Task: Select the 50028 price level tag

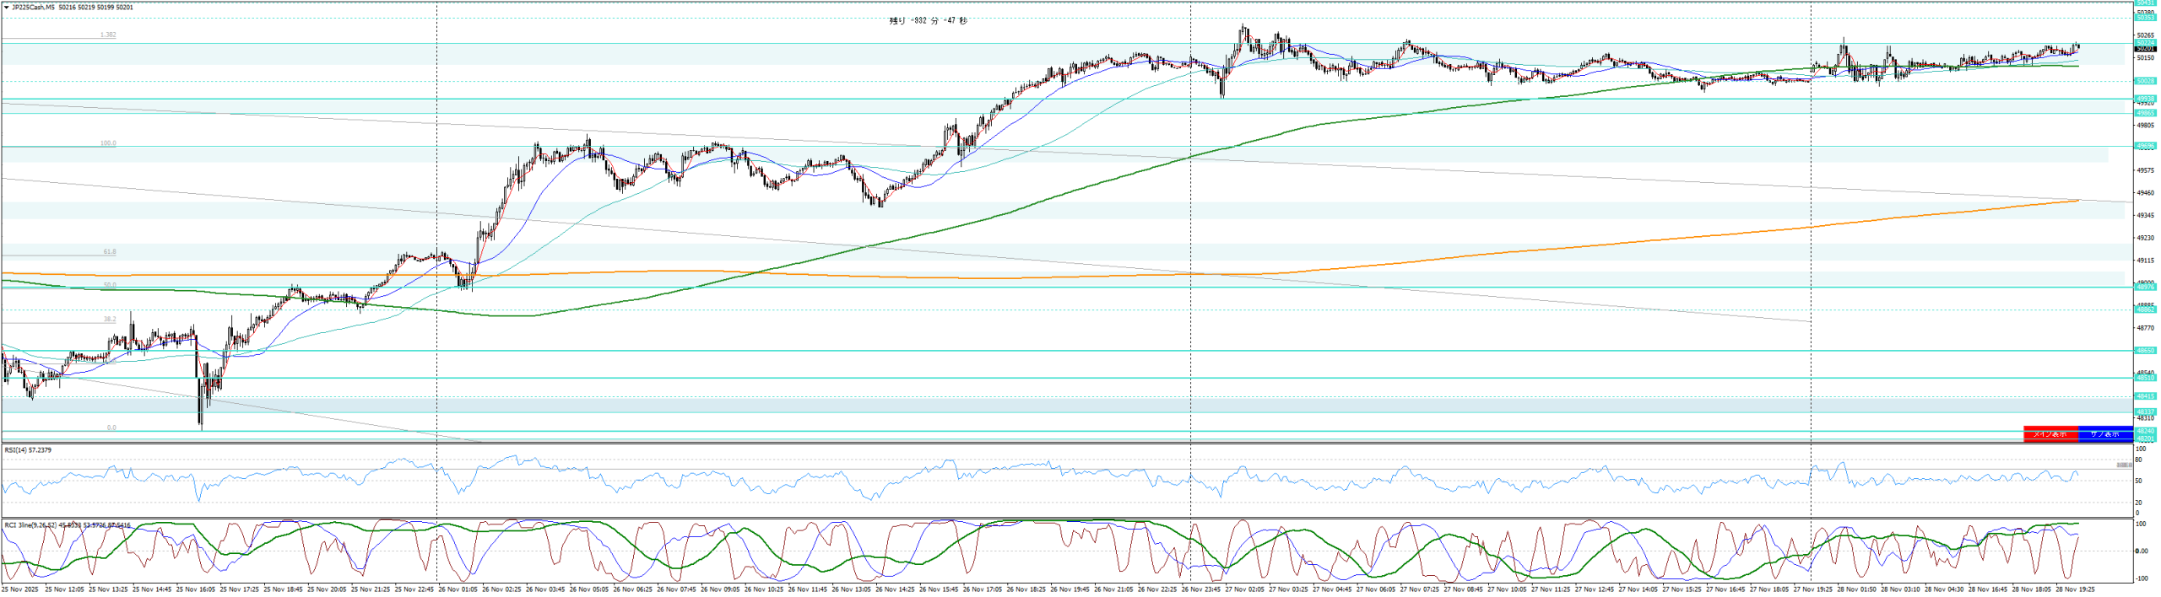Action: point(2145,81)
